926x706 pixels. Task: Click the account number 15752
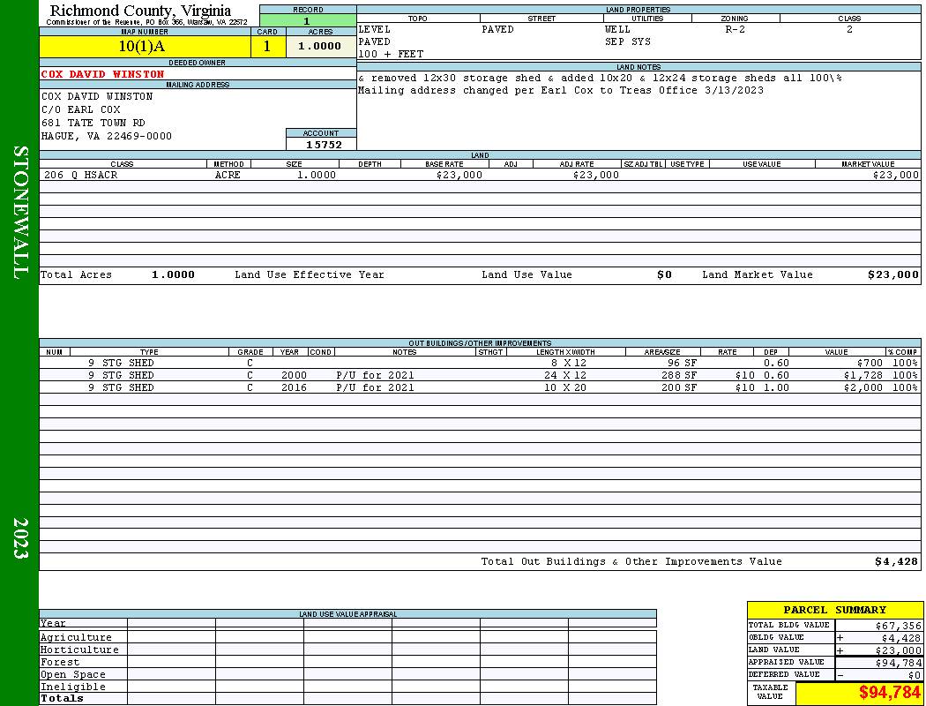point(324,145)
